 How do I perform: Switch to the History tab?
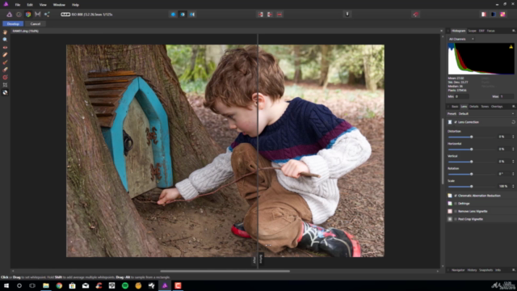tap(472, 270)
